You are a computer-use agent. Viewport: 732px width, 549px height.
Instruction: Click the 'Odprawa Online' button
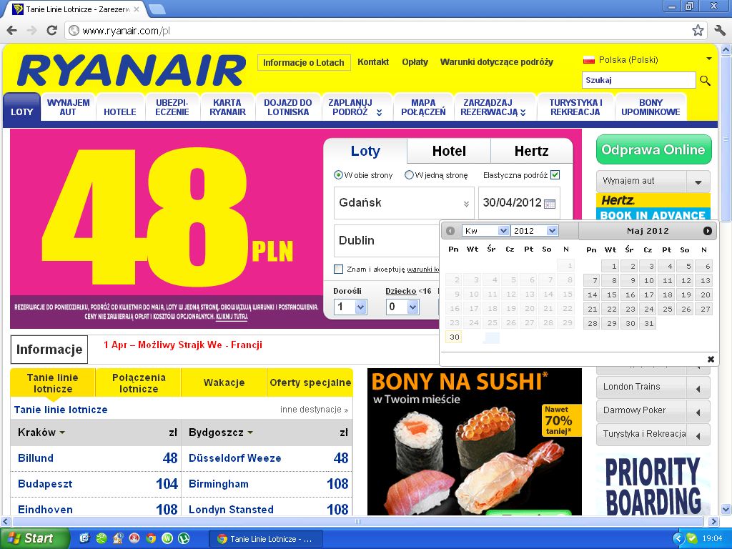click(x=653, y=149)
